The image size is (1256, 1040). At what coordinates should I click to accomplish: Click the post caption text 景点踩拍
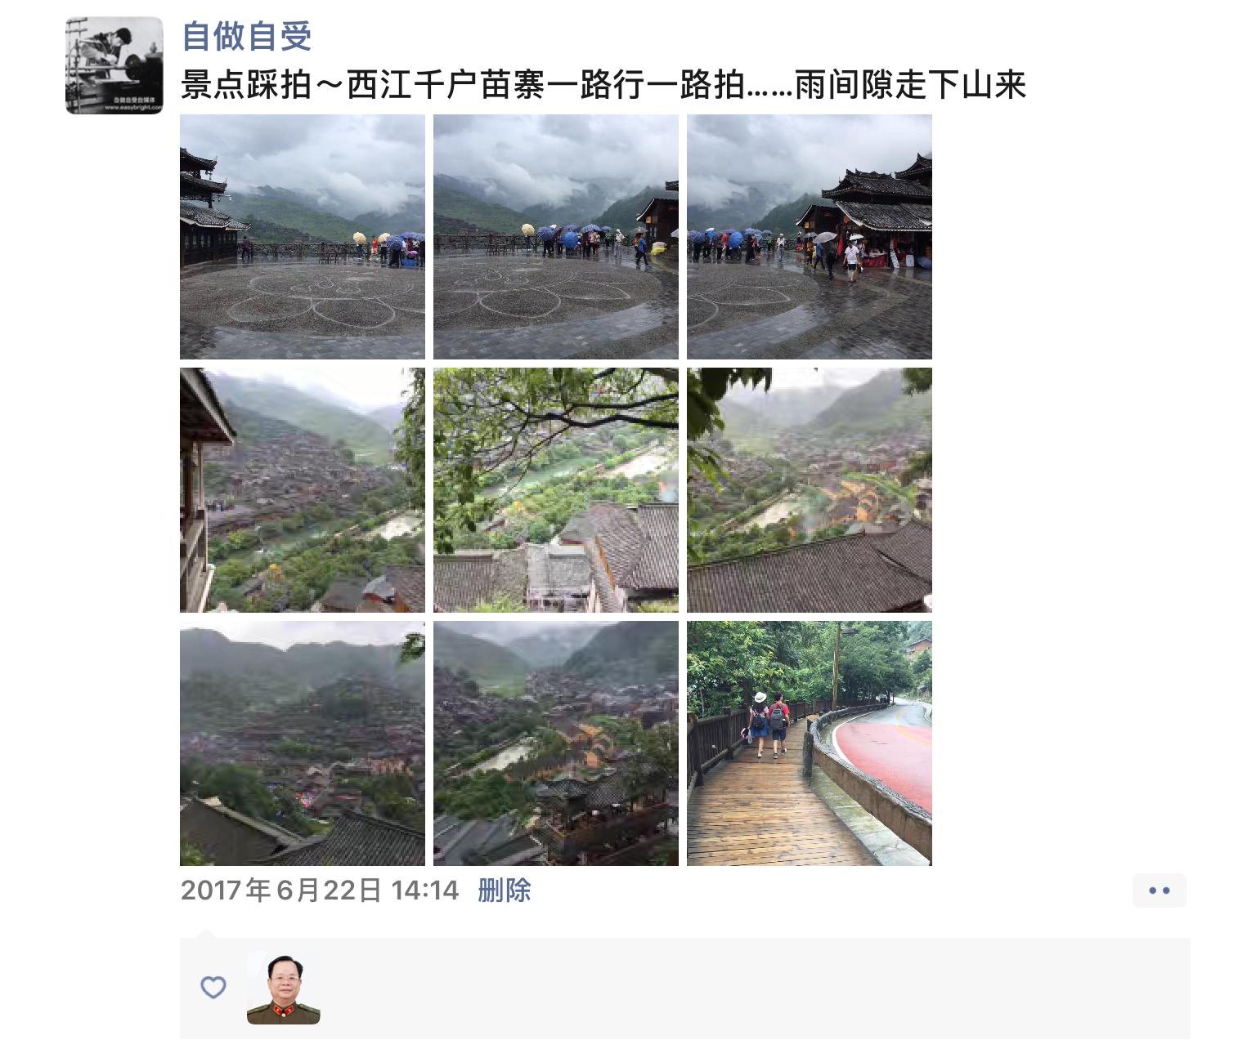(246, 85)
